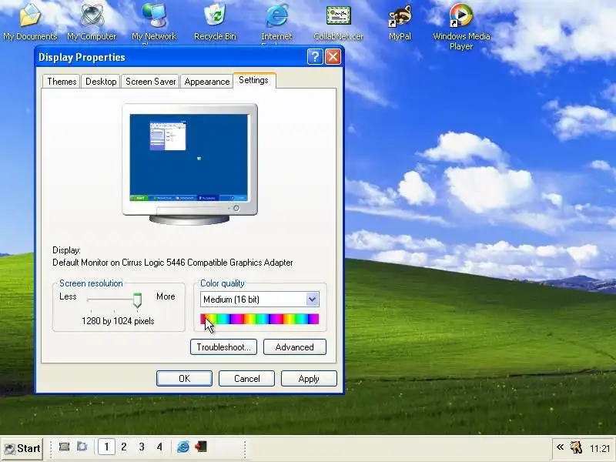Click the Less label of resolution slider
Image resolution: width=616 pixels, height=462 pixels.
click(x=68, y=296)
